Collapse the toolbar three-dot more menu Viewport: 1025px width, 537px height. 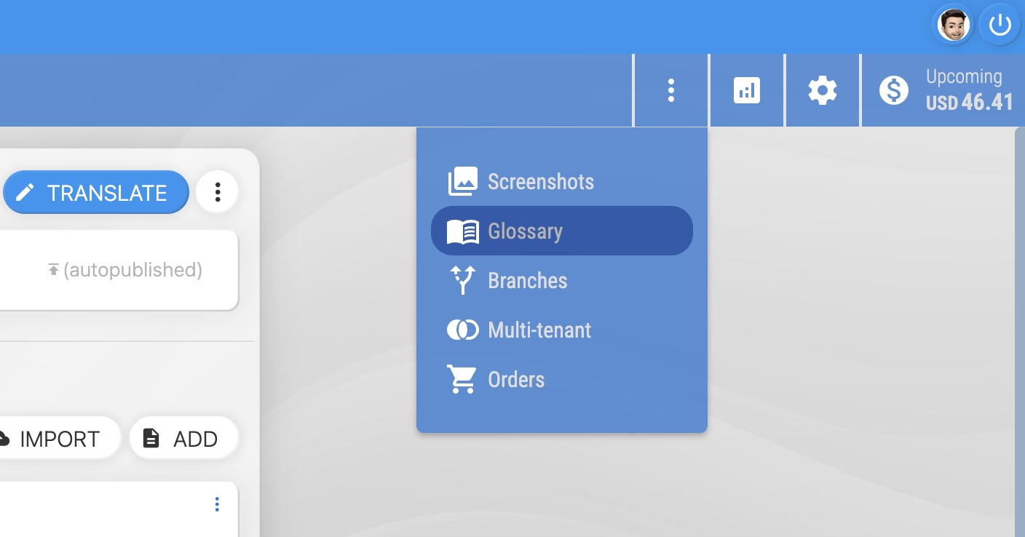click(670, 91)
